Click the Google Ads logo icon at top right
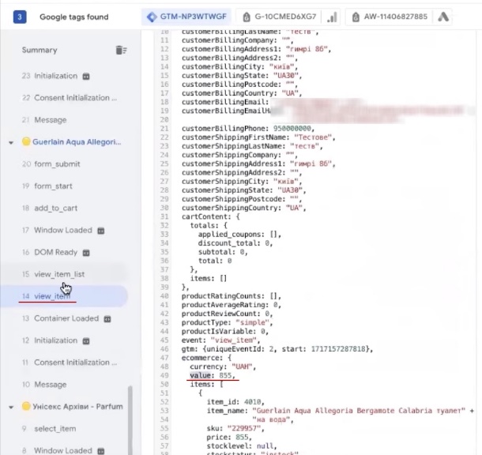Image resolution: width=482 pixels, height=455 pixels. (466, 17)
